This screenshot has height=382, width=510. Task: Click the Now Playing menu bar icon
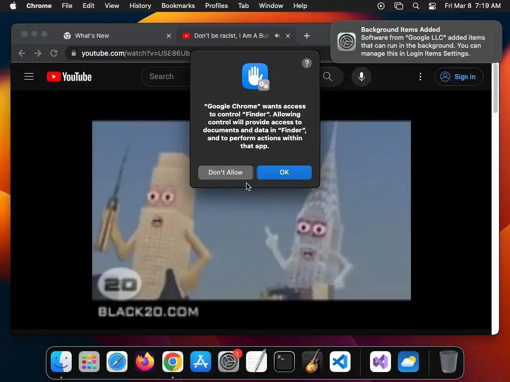(x=381, y=6)
